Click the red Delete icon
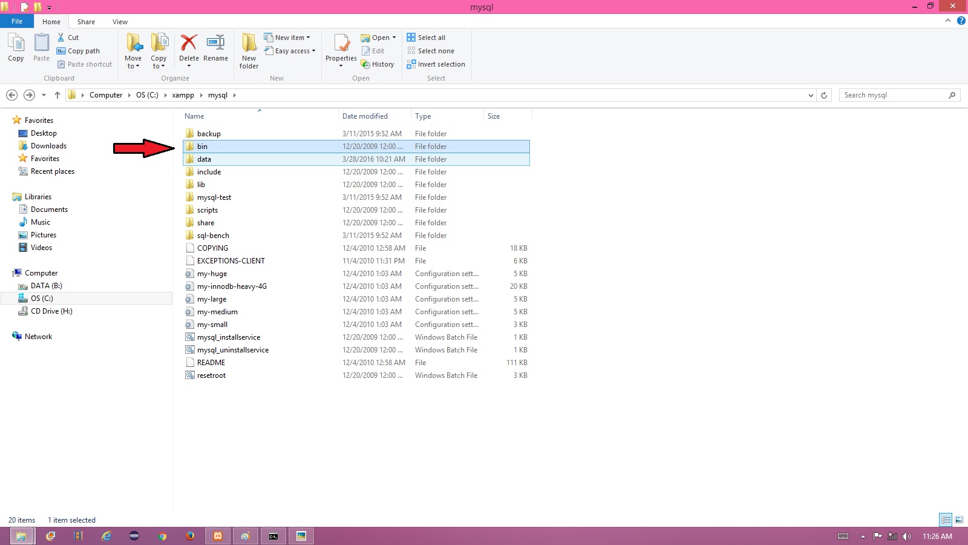This screenshot has width=968, height=545. tap(189, 42)
